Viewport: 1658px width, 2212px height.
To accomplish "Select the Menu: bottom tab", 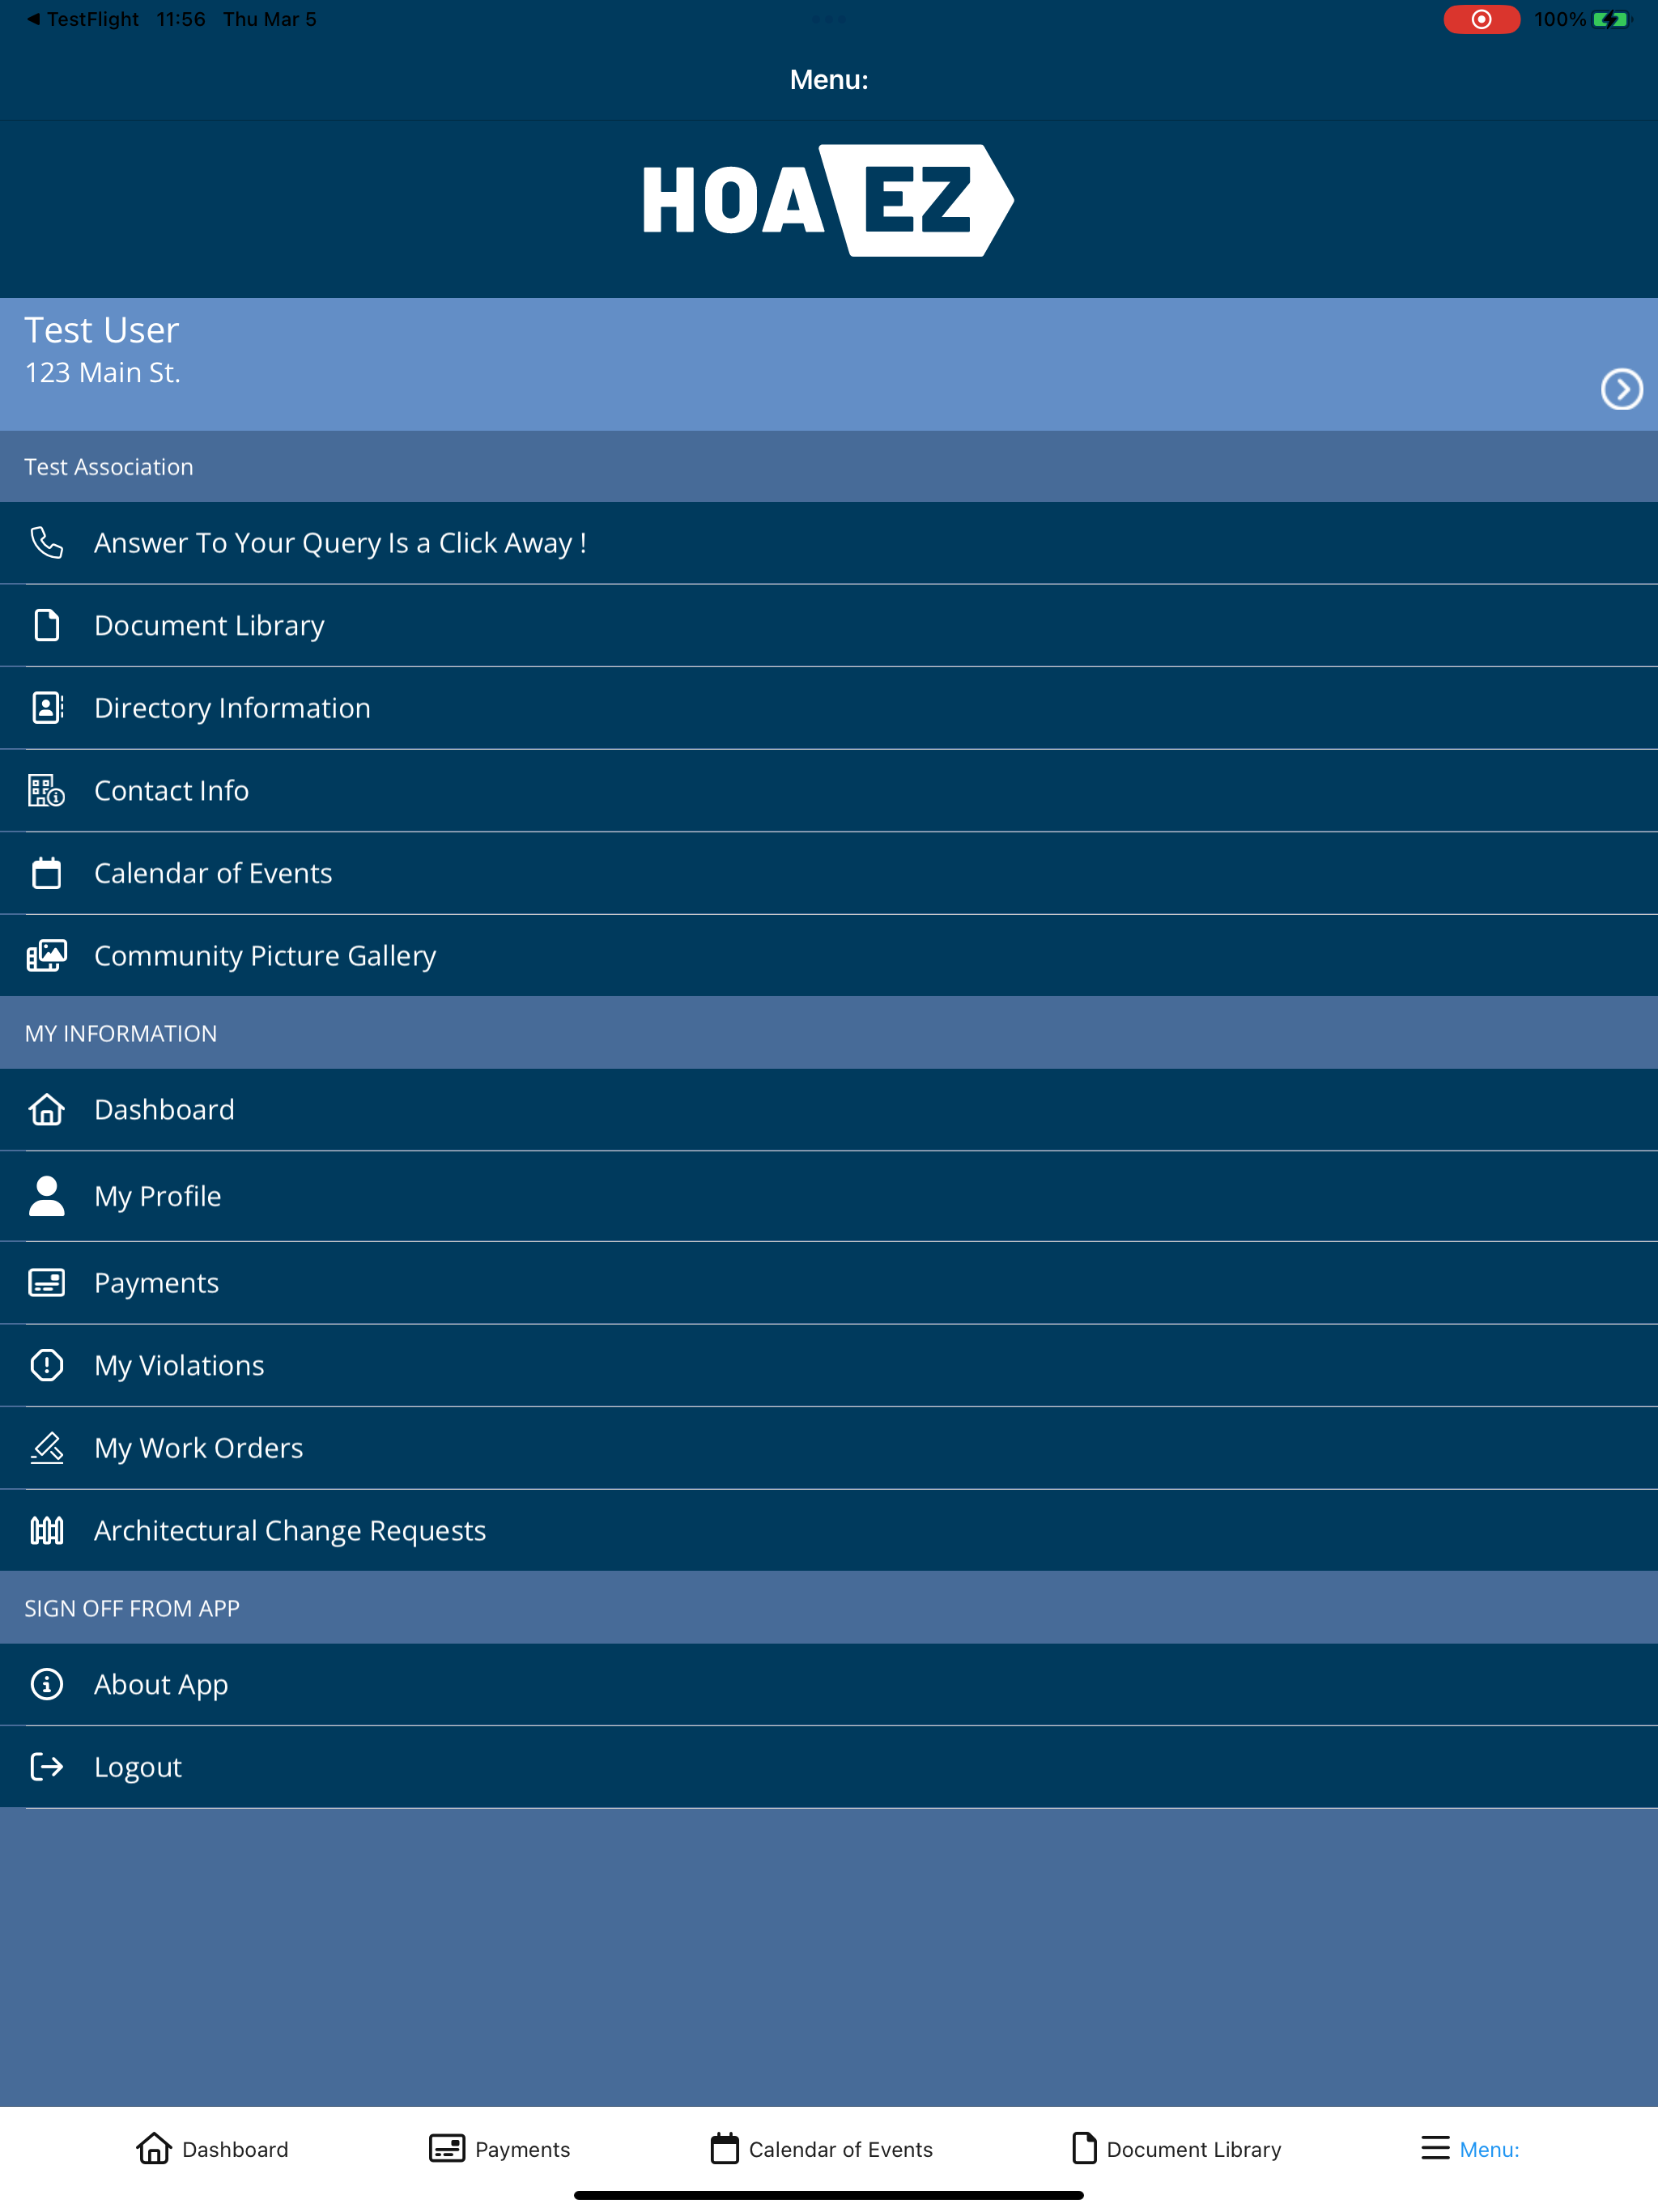I will [x=1470, y=2148].
